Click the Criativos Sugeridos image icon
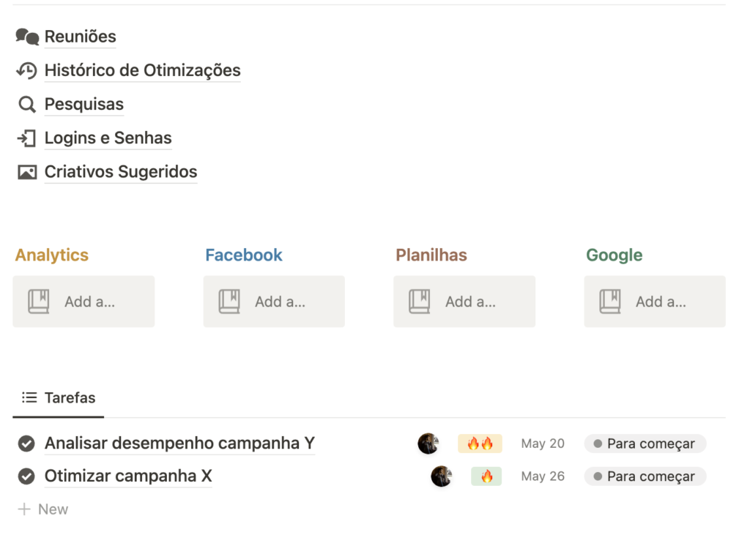 [x=27, y=172]
